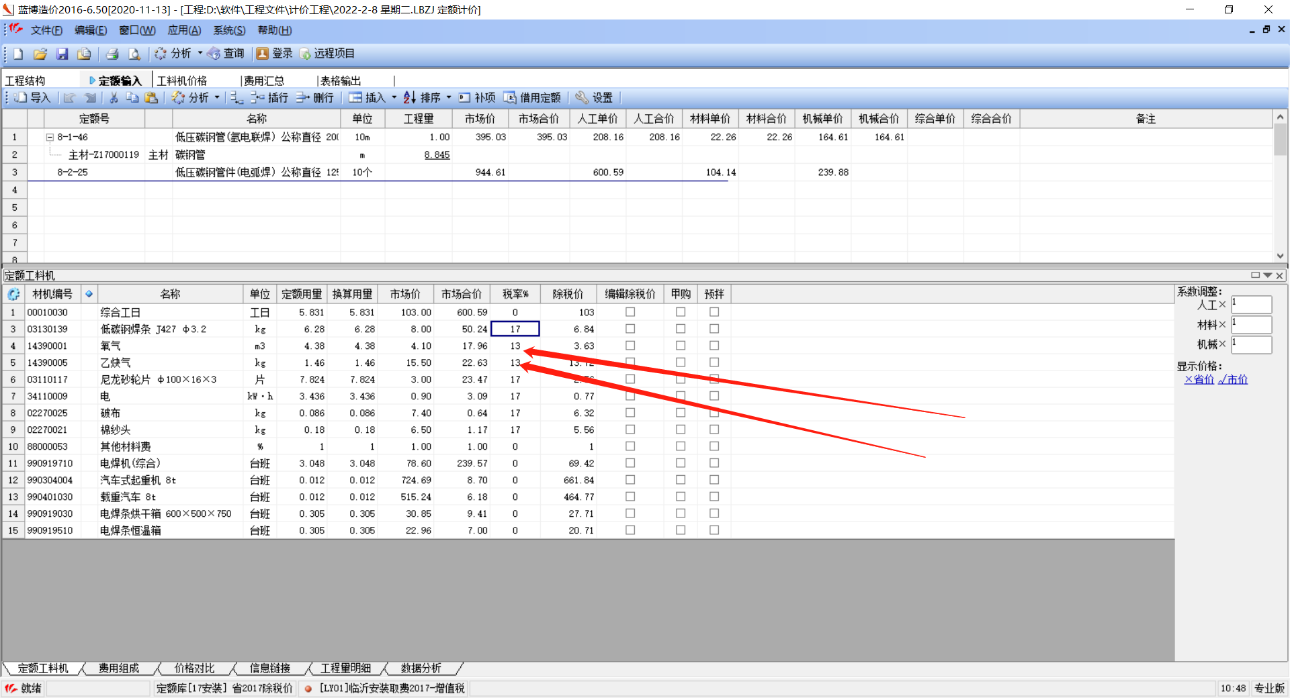
Task: Check 预拌 for 氧气 row
Action: 714,346
